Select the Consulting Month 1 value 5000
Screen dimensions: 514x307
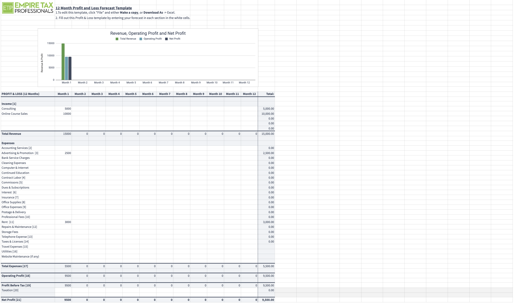[x=63, y=109]
